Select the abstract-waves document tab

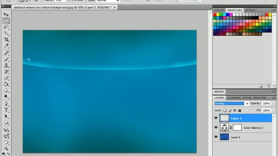(x=63, y=7)
